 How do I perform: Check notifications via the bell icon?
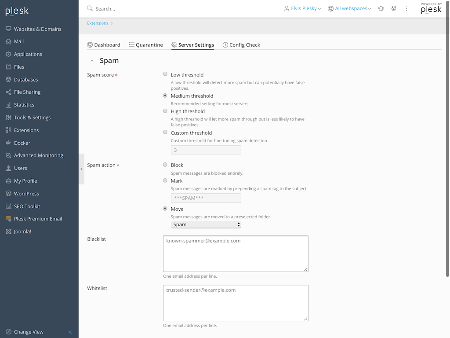(x=381, y=8)
